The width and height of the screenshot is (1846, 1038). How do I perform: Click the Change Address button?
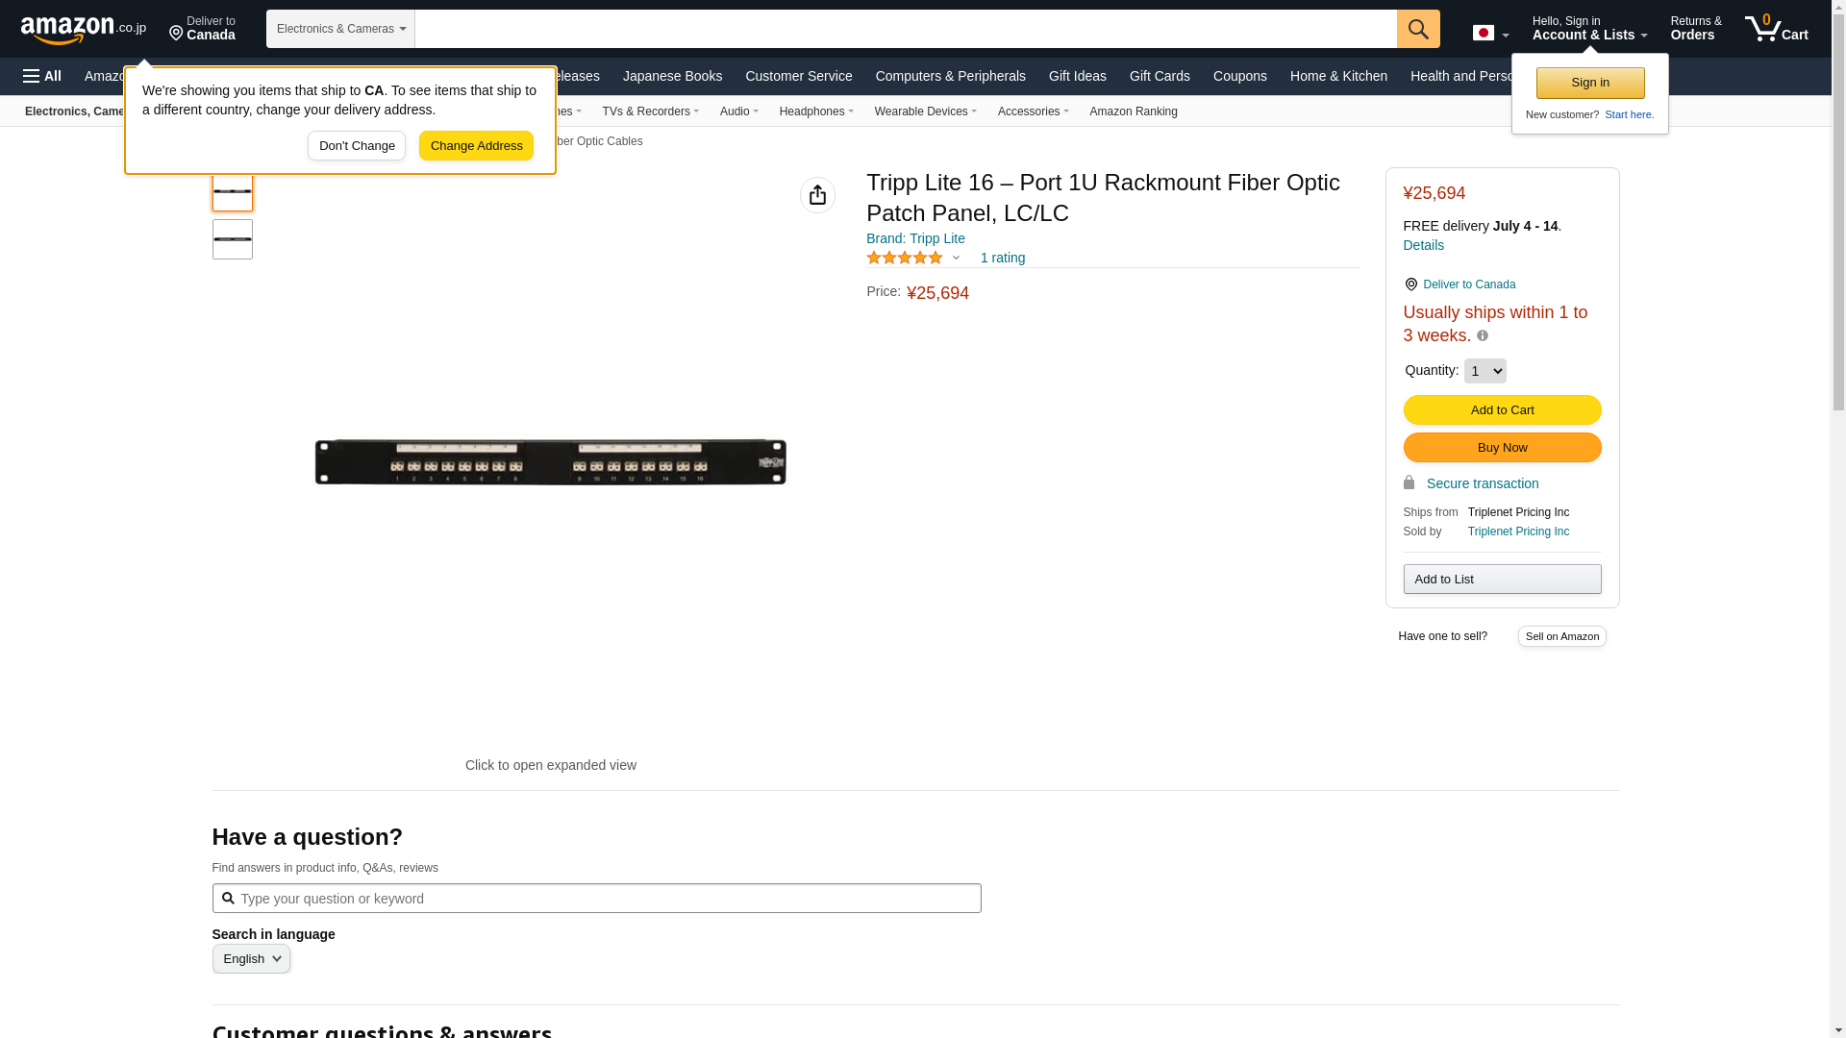476,146
